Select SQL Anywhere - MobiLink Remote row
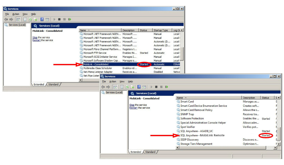Viewport: 284px width, 165px height. pos(227,135)
